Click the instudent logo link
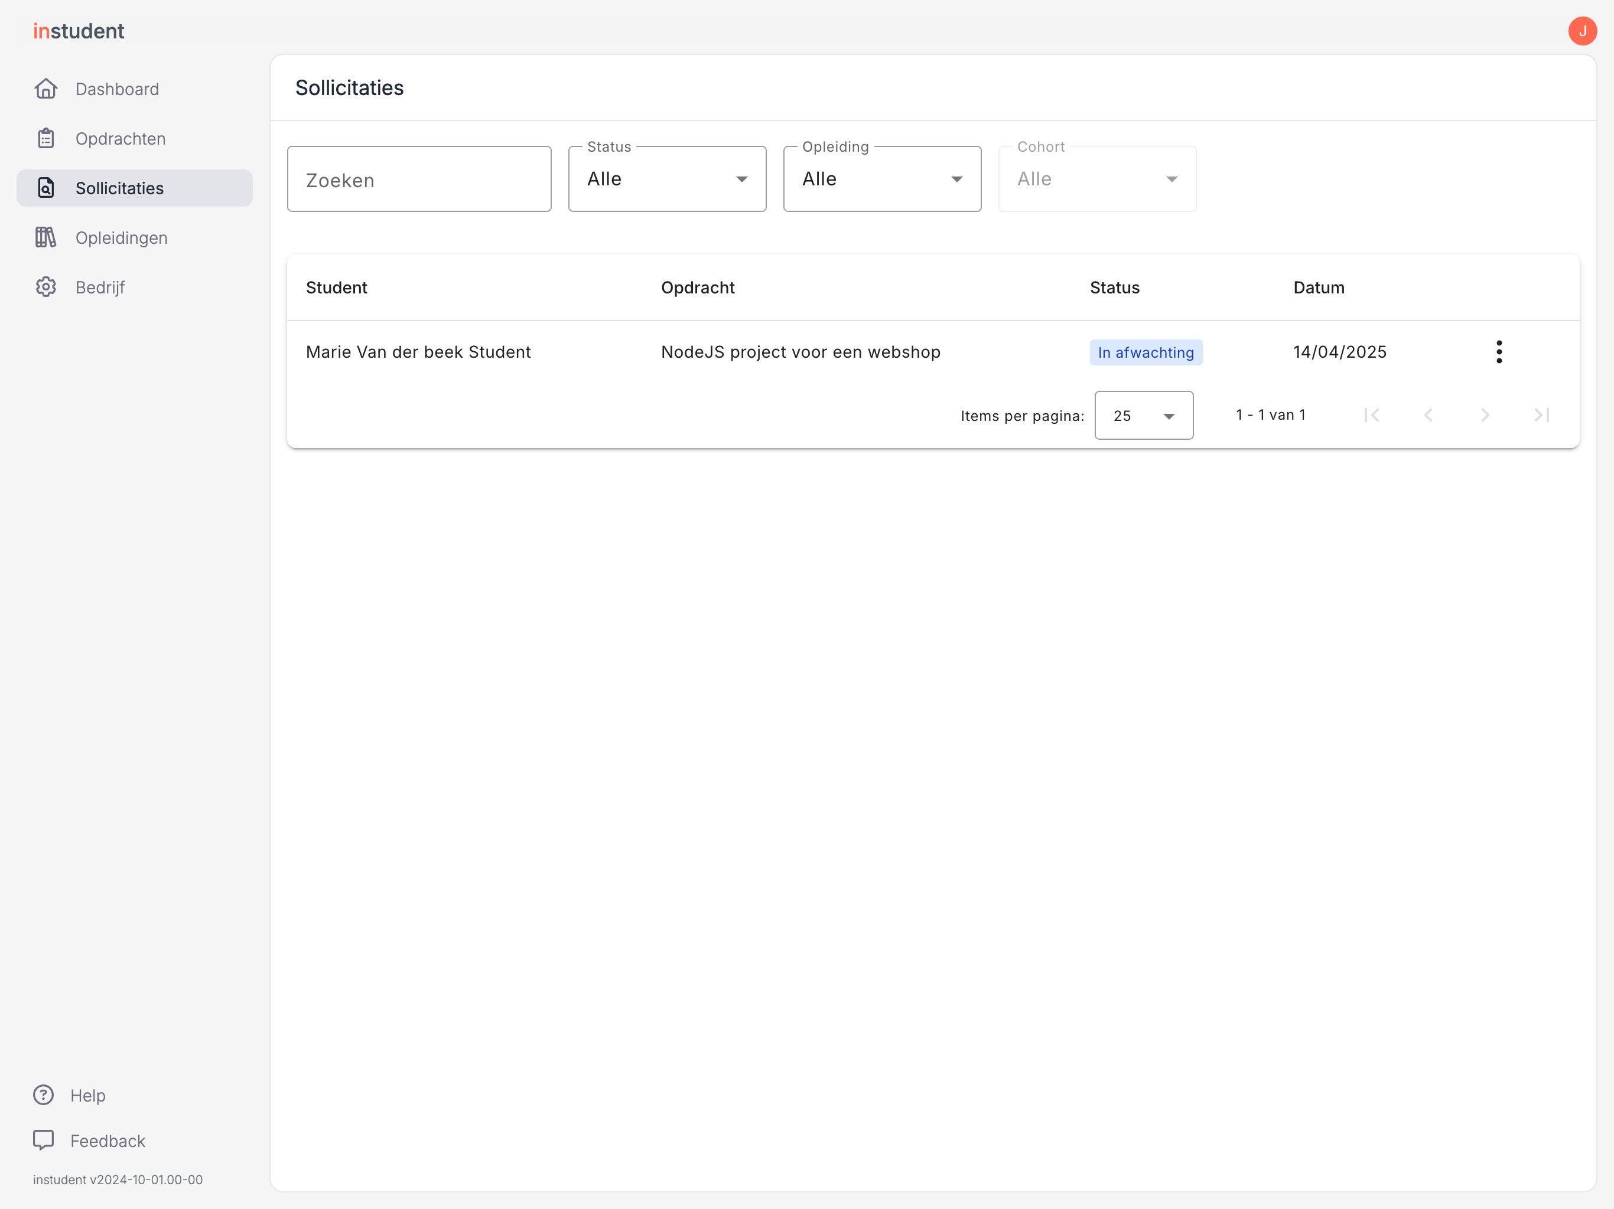 [79, 31]
